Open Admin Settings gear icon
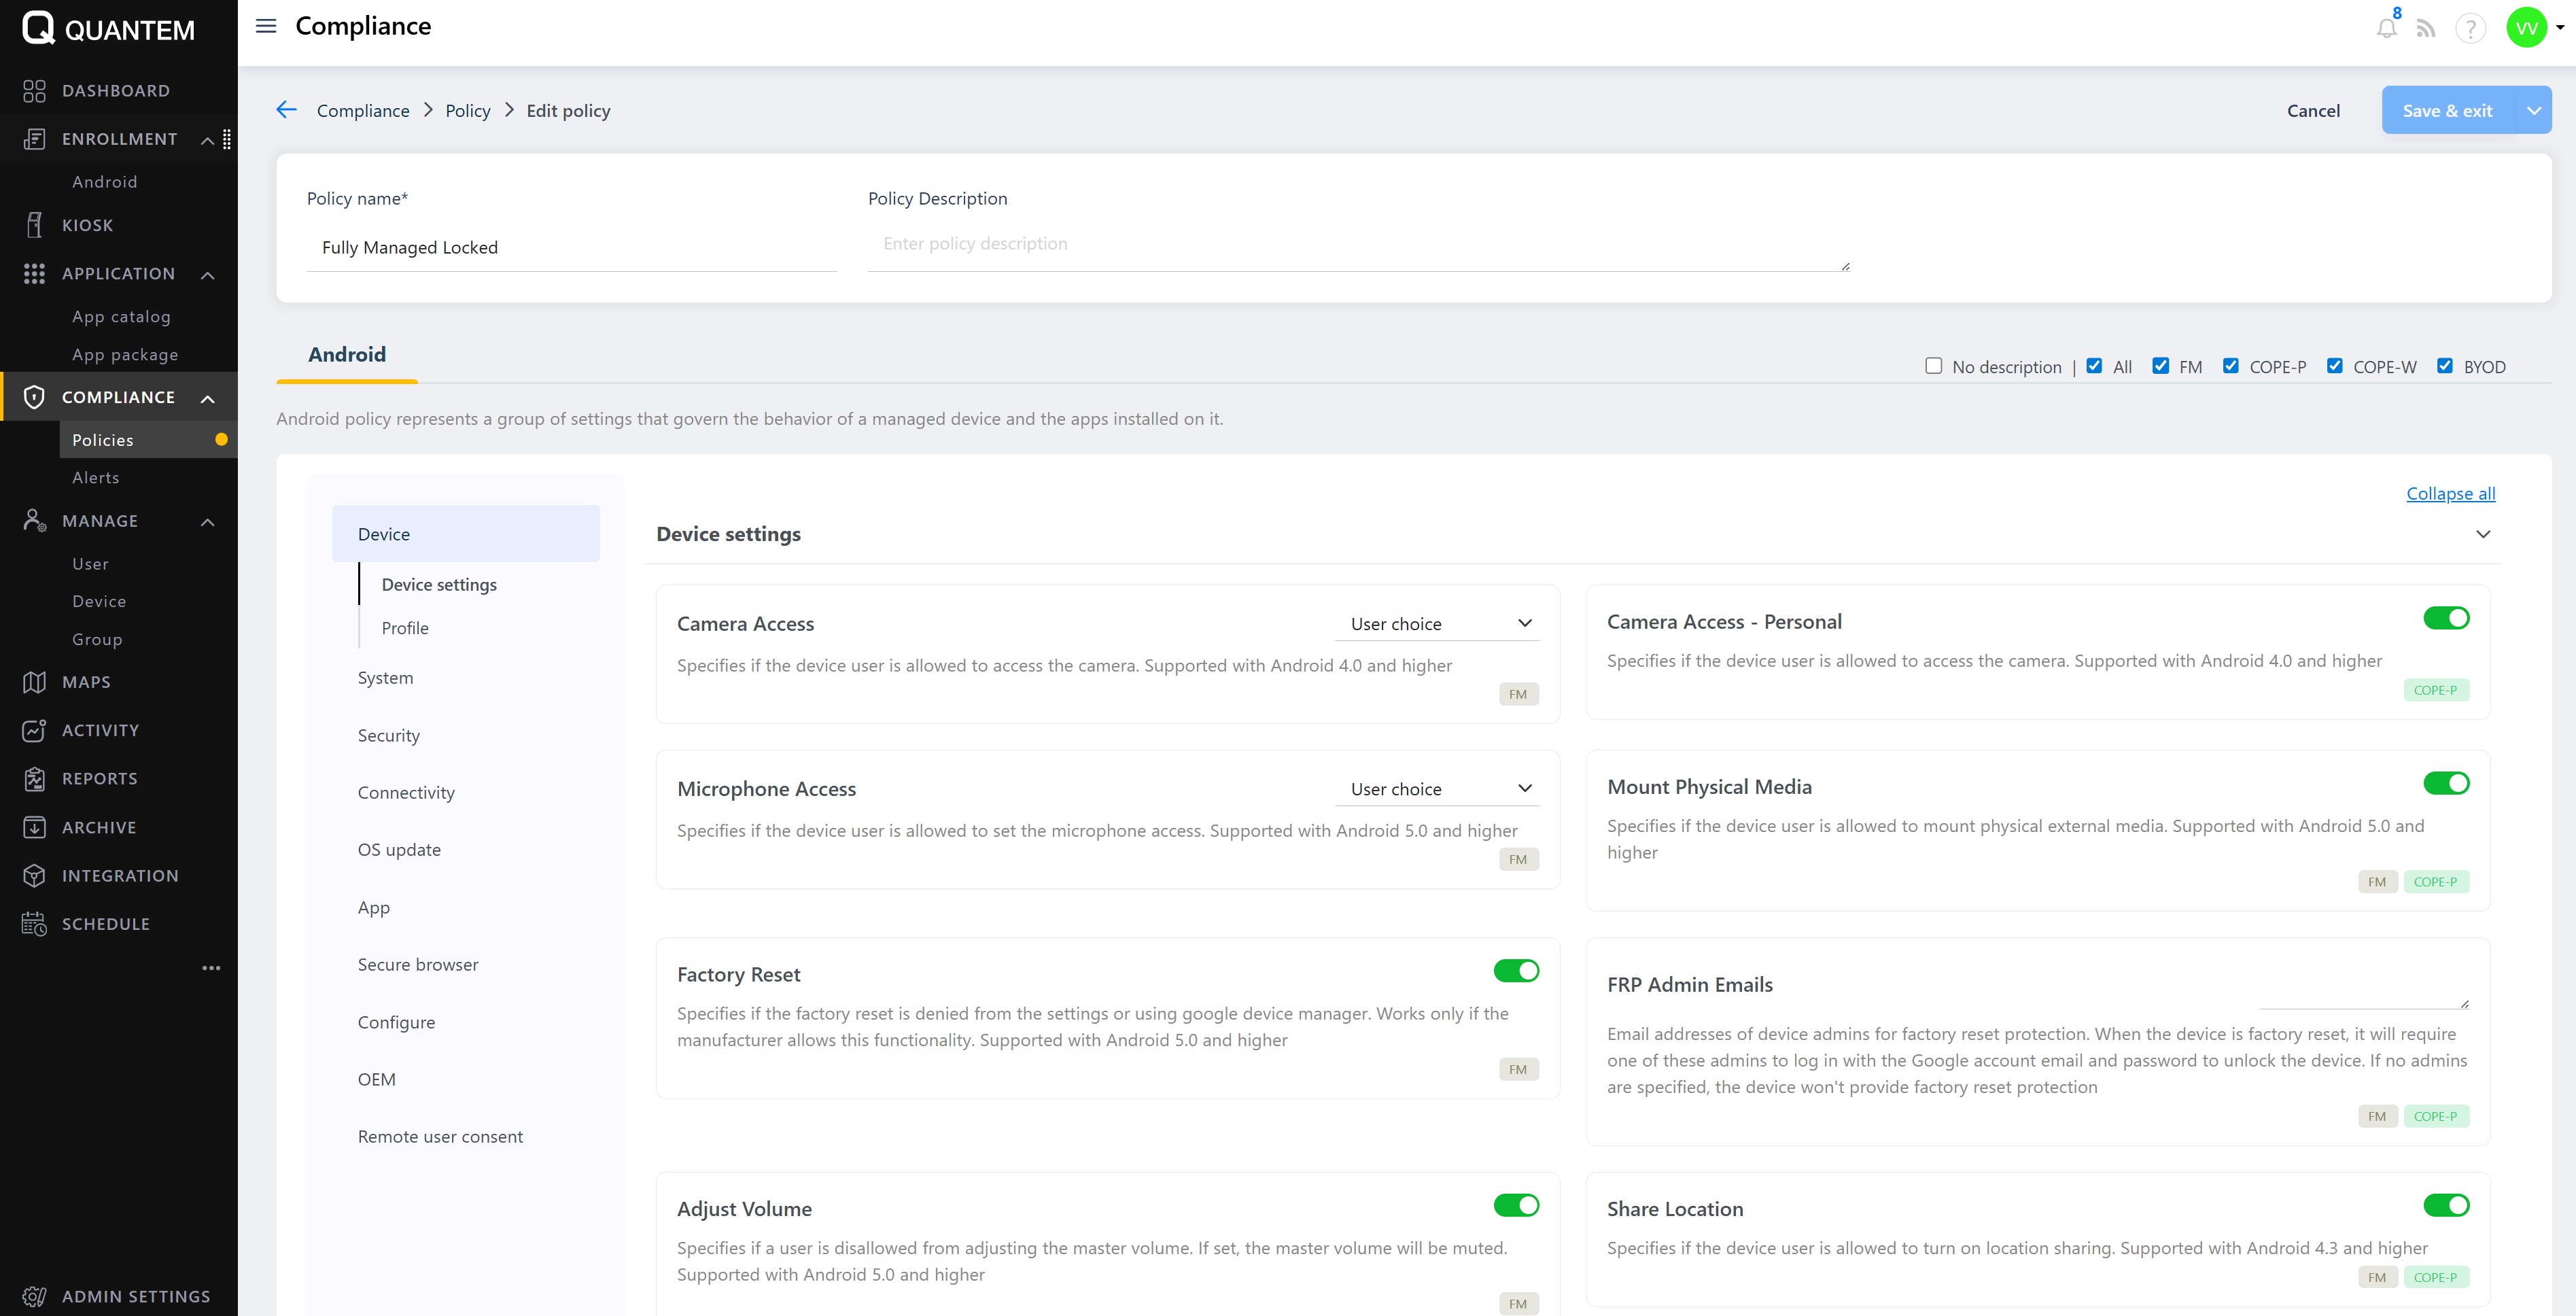 pyautogui.click(x=34, y=1296)
